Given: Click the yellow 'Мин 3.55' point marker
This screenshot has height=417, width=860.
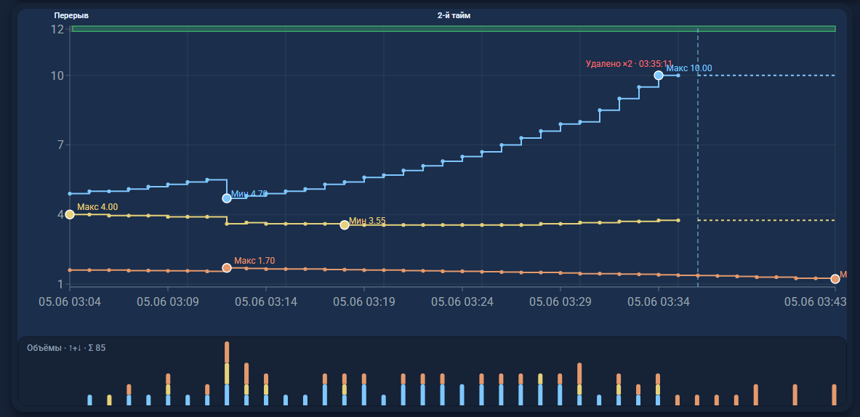Looking at the screenshot, I should tap(345, 225).
